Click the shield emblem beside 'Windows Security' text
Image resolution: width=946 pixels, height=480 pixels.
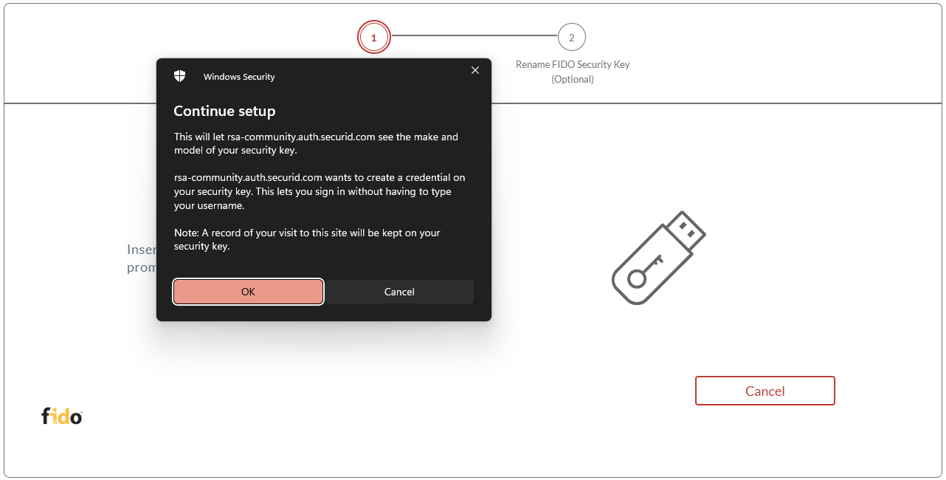pos(179,75)
